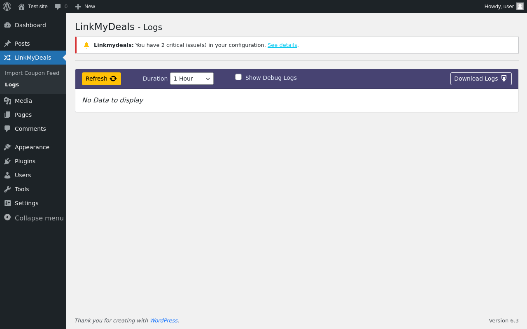Open the Media menu label

click(23, 101)
